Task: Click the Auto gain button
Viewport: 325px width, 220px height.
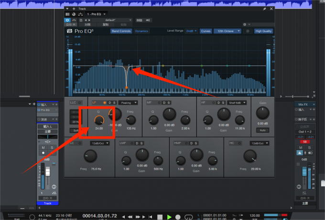Action: click(x=262, y=130)
